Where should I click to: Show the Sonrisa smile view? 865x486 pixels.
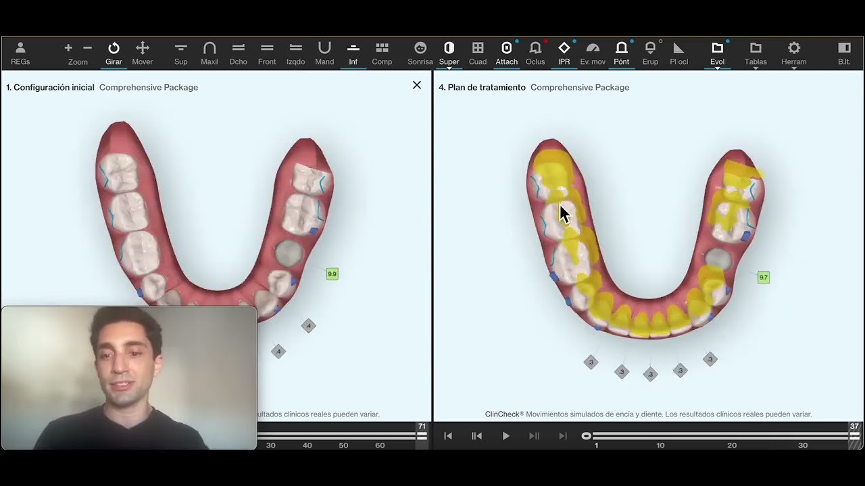[420, 53]
